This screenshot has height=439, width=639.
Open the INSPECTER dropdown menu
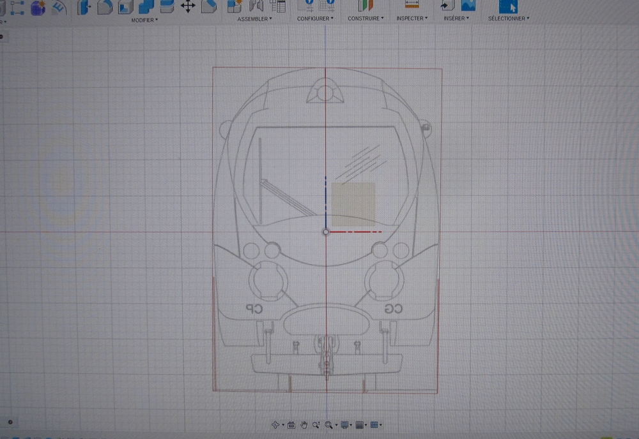[412, 19]
